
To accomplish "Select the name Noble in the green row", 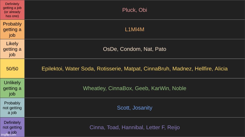I will point(179,88).
